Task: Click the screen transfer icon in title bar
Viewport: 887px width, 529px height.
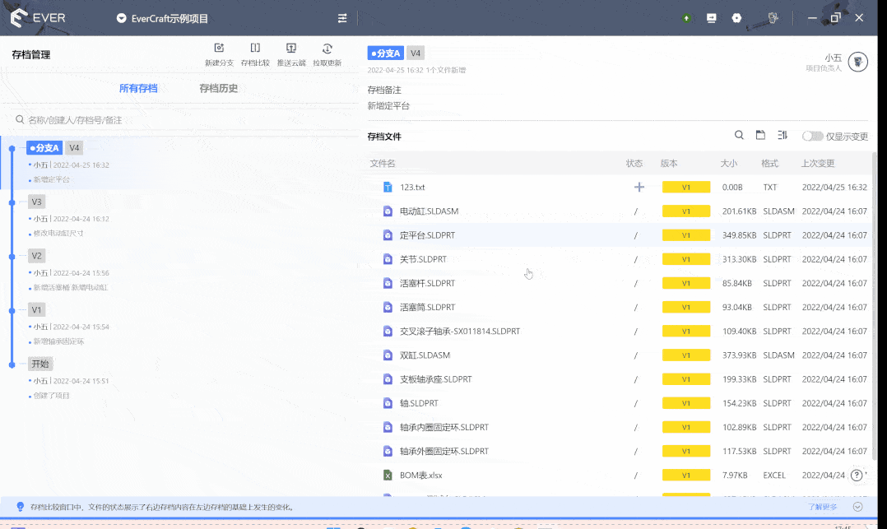Action: (712, 18)
